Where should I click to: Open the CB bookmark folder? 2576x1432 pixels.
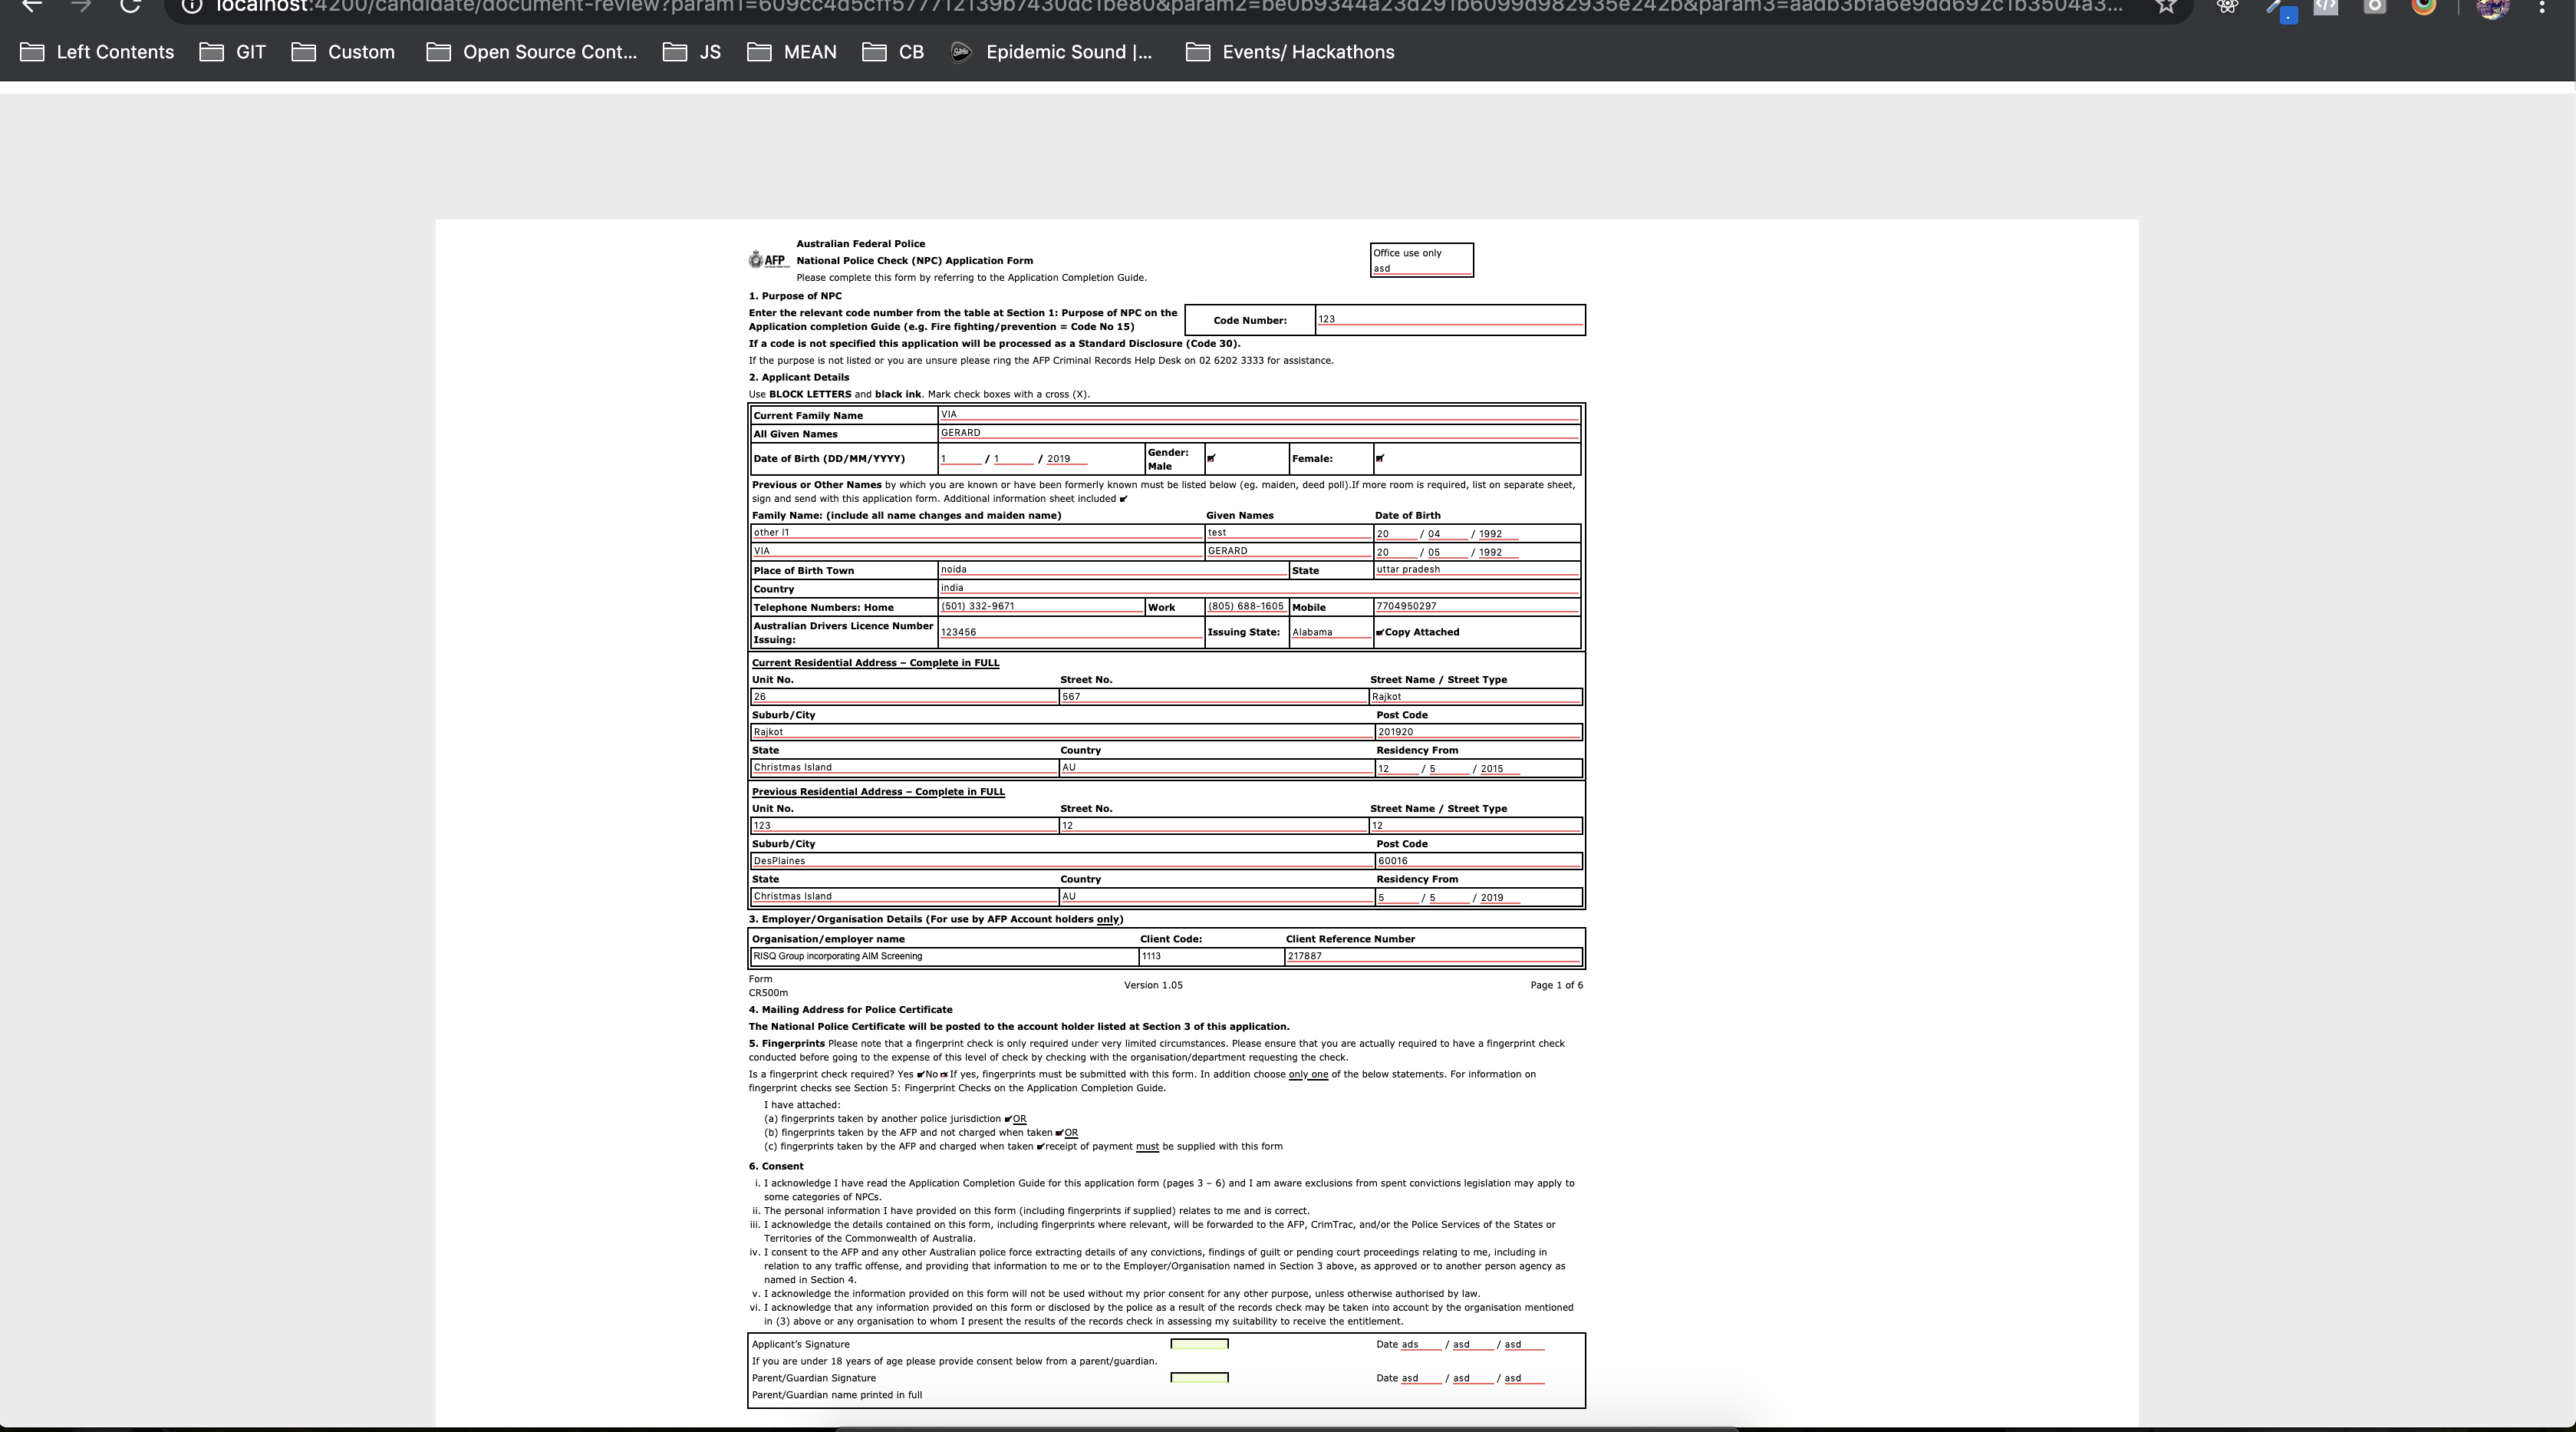tap(893, 52)
